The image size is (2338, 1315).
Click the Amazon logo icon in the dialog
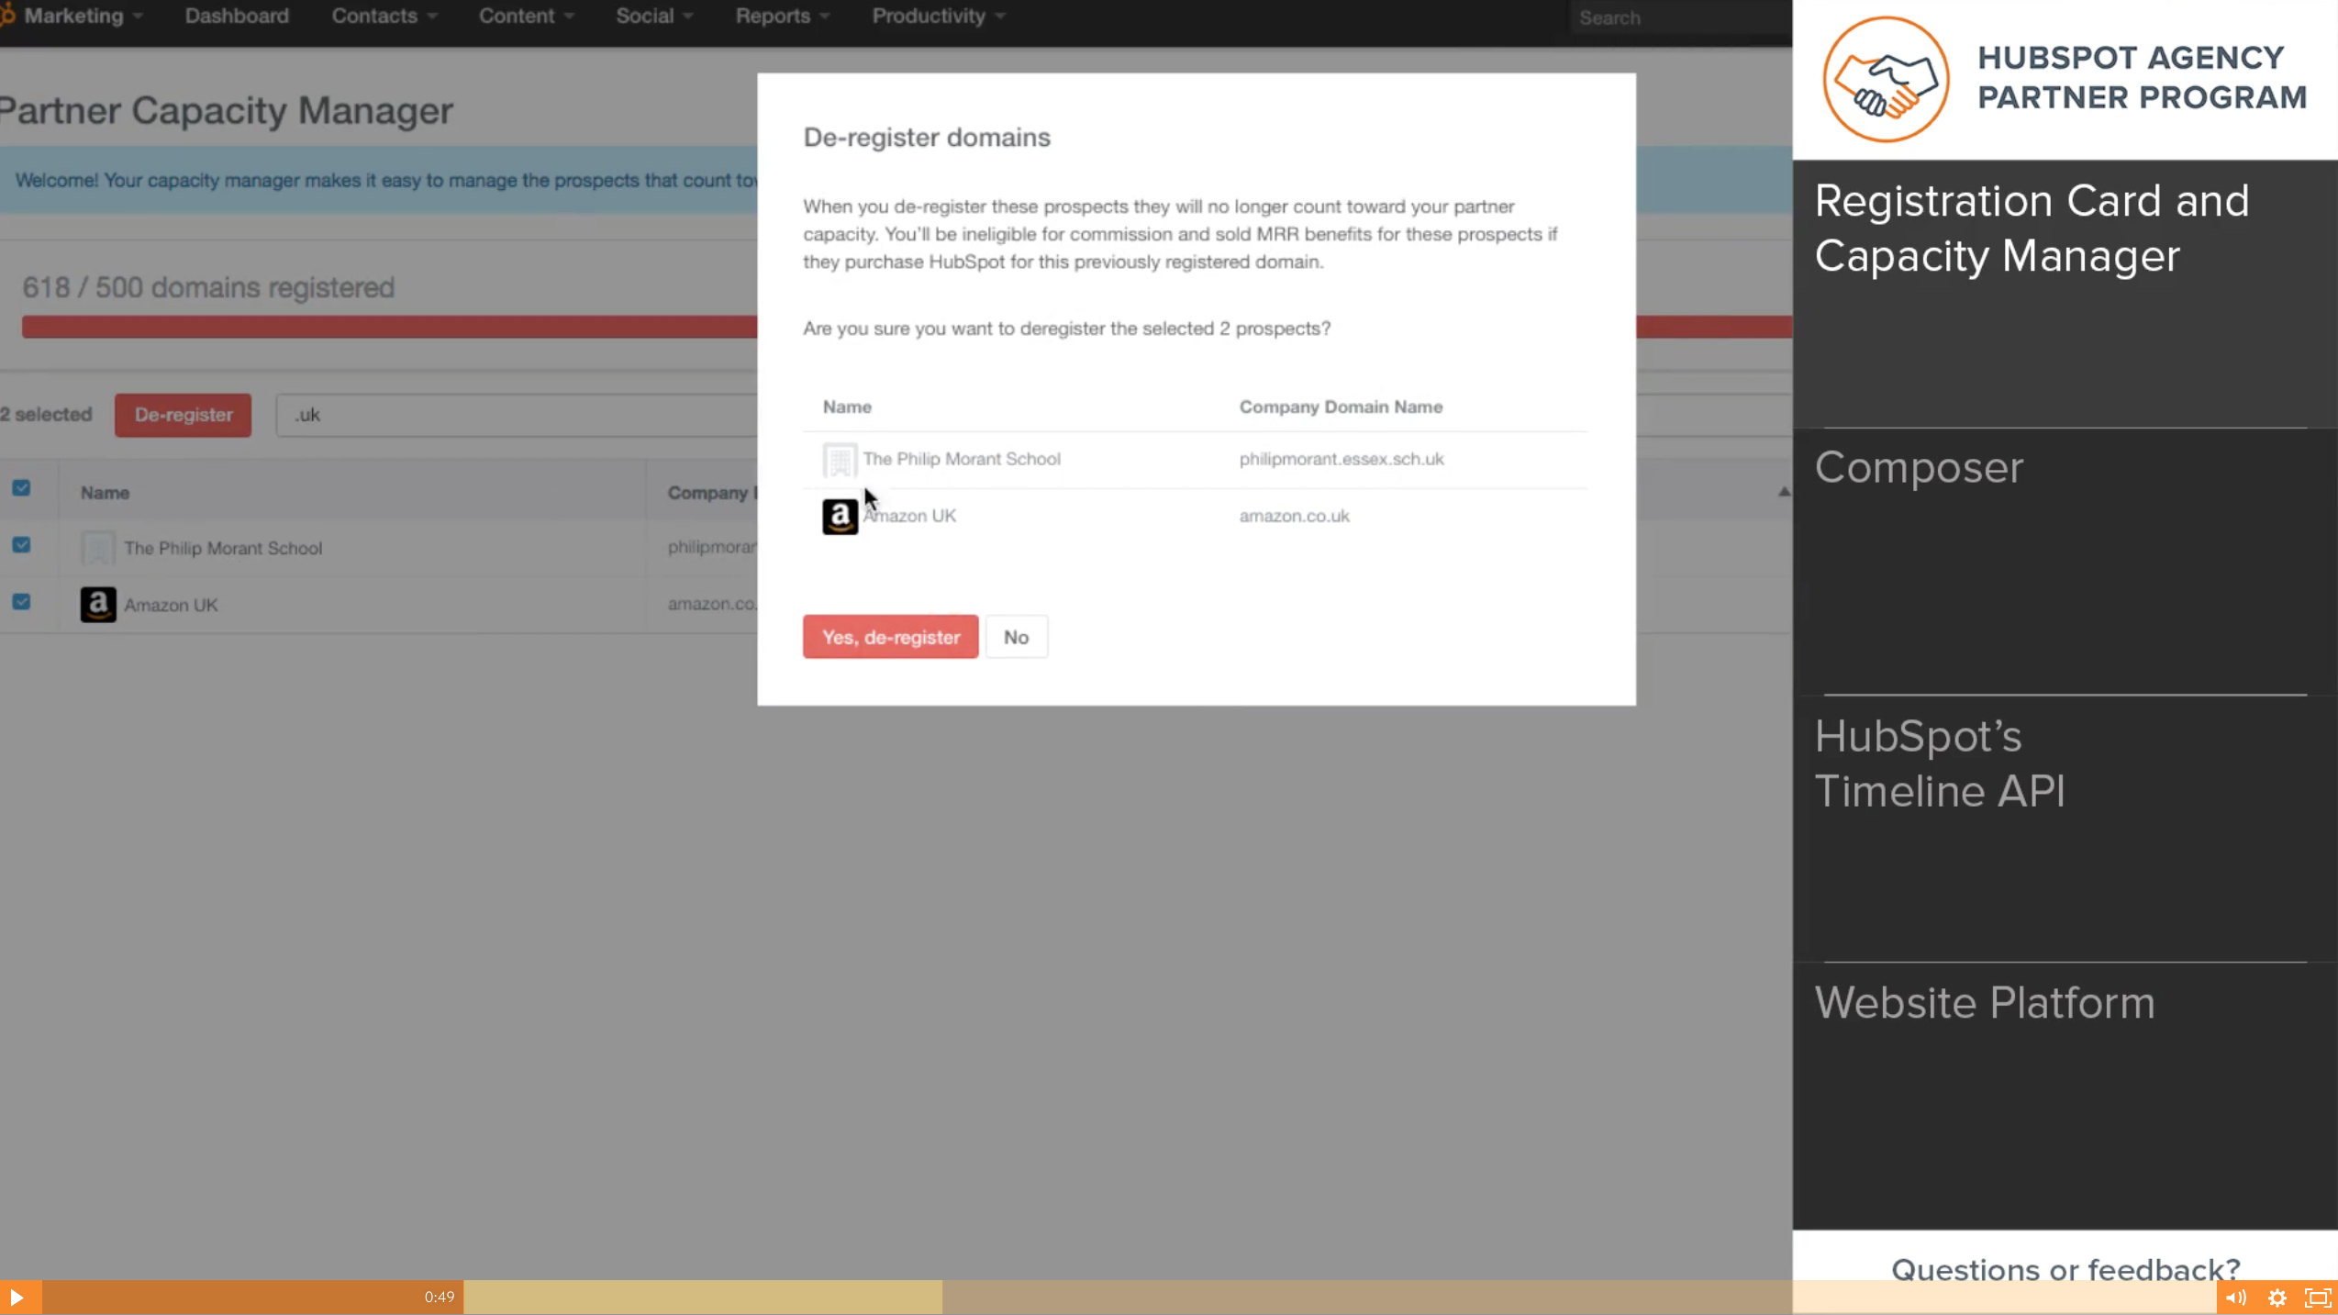click(x=840, y=517)
